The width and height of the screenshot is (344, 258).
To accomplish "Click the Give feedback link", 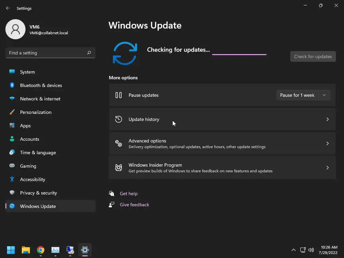I will [134, 205].
